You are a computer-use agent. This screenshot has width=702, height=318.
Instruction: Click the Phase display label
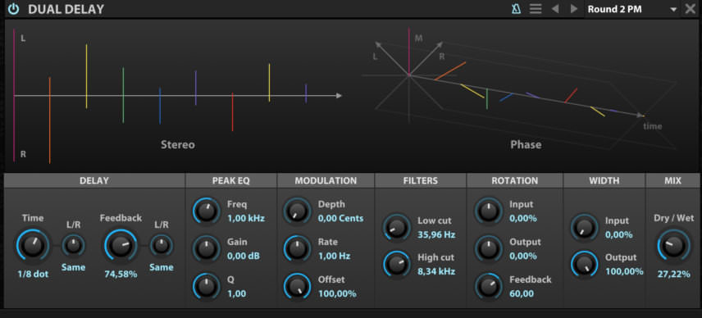point(526,145)
